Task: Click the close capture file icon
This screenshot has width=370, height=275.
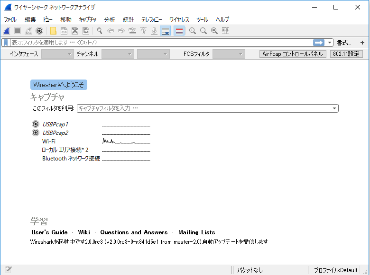Action: coord(75,31)
